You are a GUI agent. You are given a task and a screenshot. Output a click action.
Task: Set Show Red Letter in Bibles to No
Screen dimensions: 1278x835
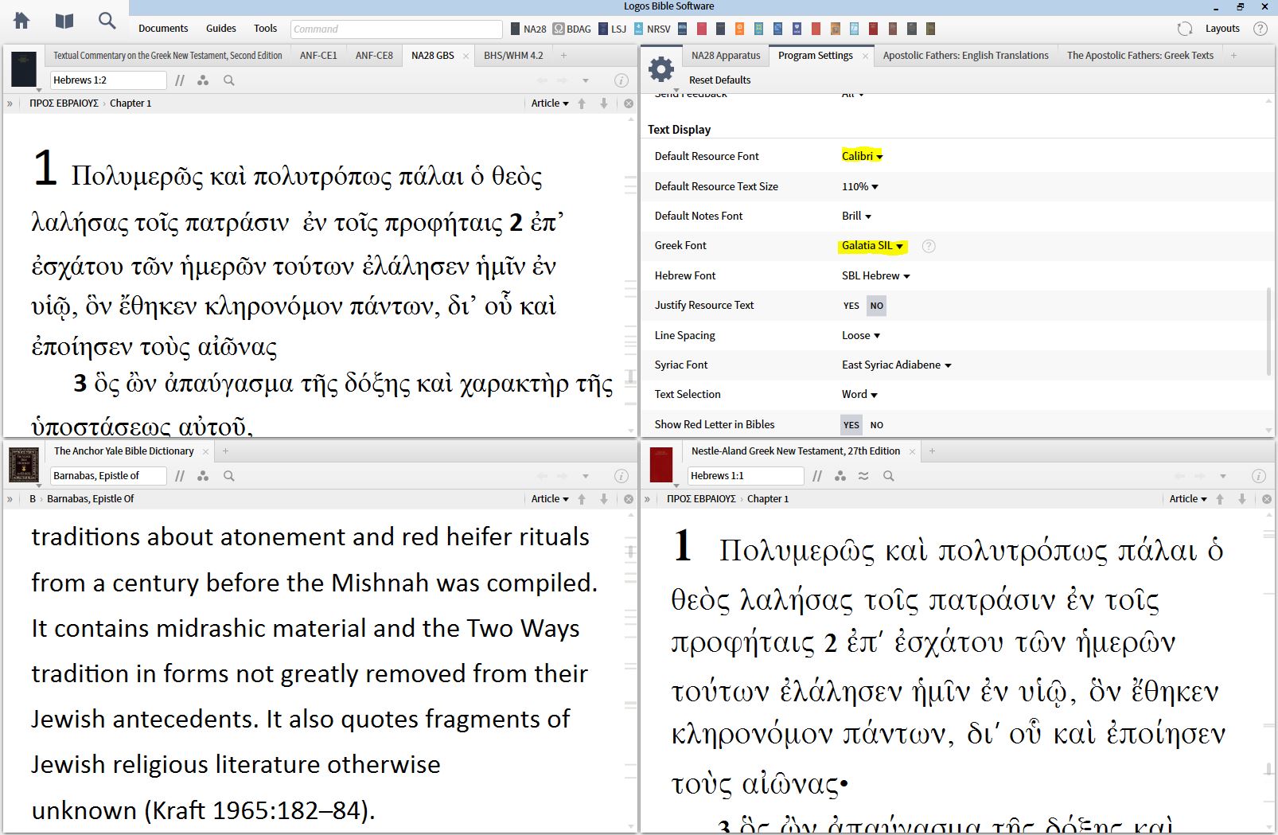click(x=876, y=425)
